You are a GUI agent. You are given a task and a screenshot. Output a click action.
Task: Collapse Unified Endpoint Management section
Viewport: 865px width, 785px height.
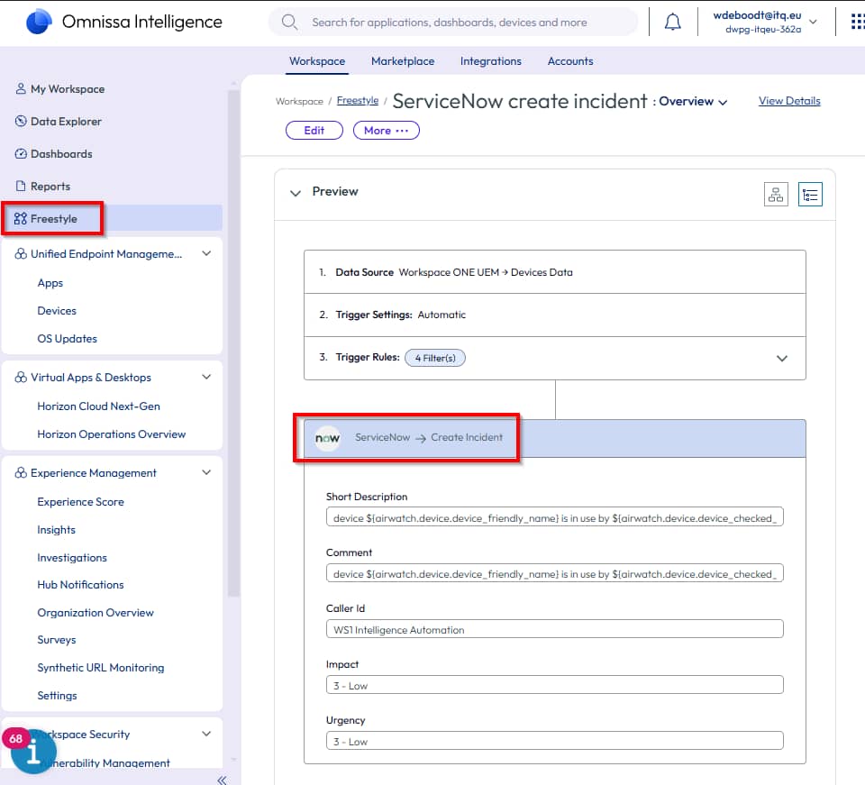coord(206,254)
